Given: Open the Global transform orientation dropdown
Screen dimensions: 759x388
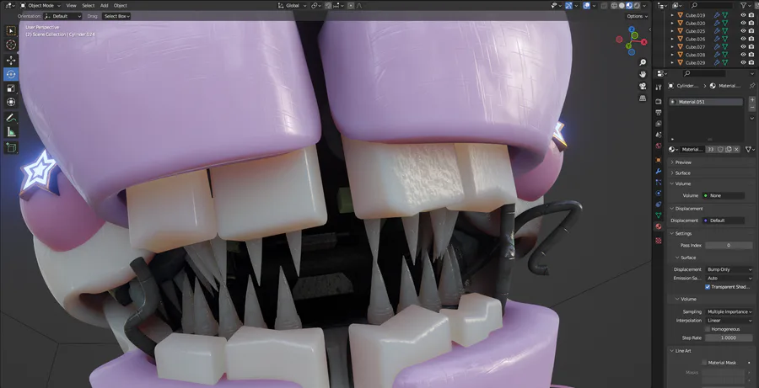Looking at the screenshot, I should tap(293, 5).
